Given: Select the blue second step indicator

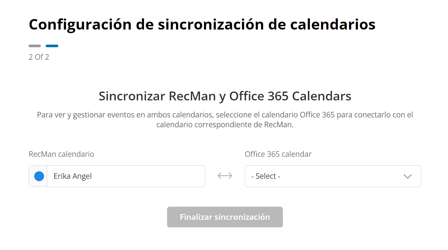Looking at the screenshot, I should 52,46.
